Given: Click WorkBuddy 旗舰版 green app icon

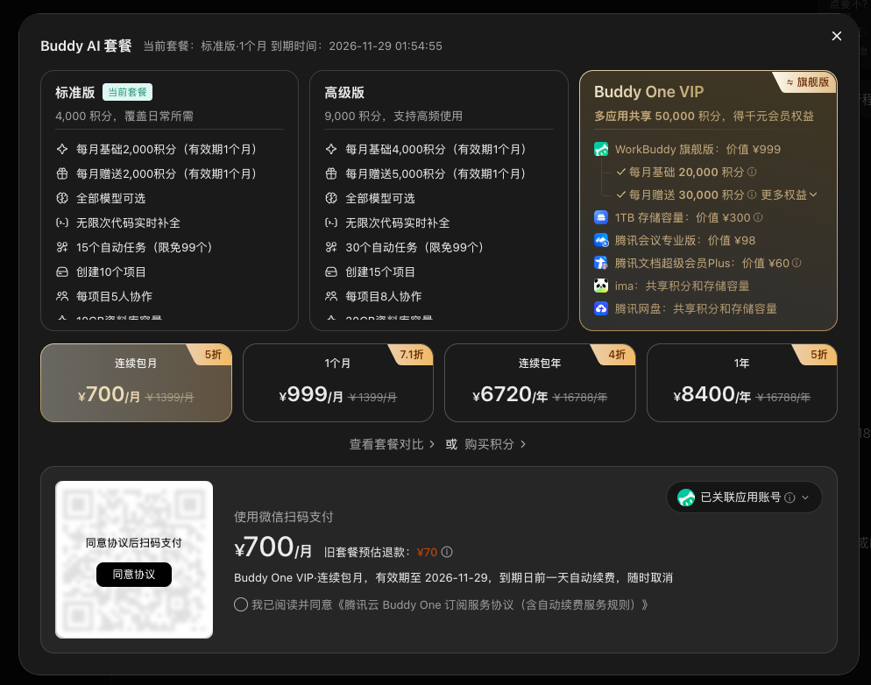Looking at the screenshot, I should [x=601, y=149].
